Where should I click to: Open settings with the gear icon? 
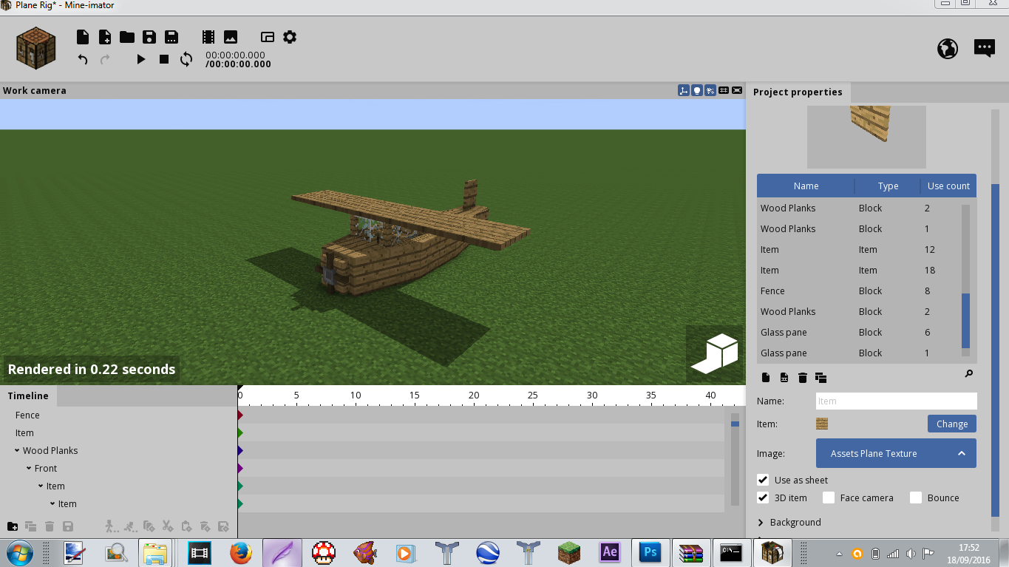[290, 37]
